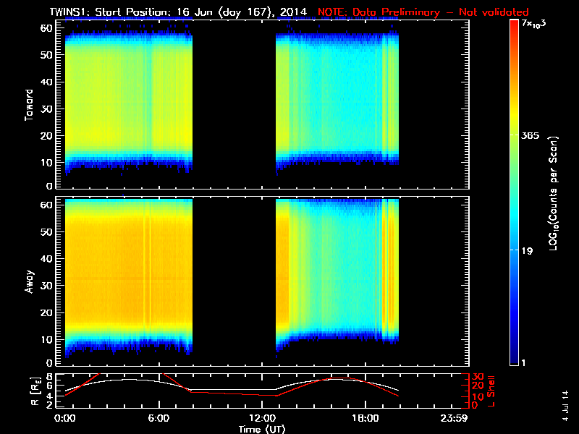The height and width of the screenshot is (434, 579).
Task: Click the '23:59' time tick label
Action: [454, 418]
